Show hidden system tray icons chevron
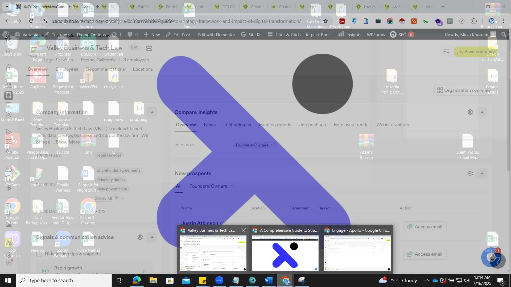The height and width of the screenshot is (287, 511). coord(427,280)
